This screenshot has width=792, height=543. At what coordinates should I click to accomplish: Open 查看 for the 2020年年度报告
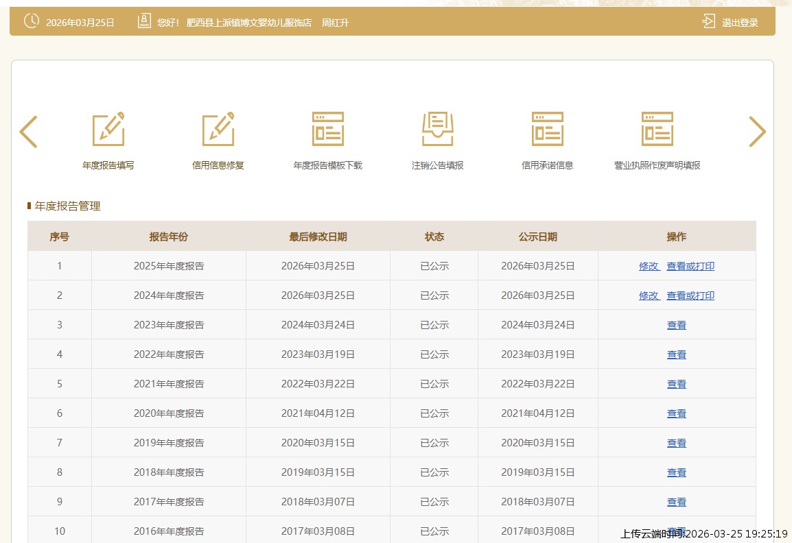(677, 413)
